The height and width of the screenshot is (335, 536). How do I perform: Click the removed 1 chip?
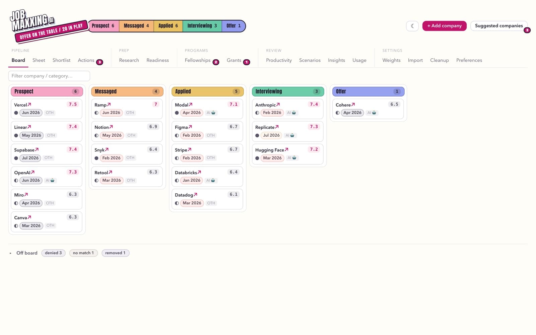pyautogui.click(x=115, y=253)
